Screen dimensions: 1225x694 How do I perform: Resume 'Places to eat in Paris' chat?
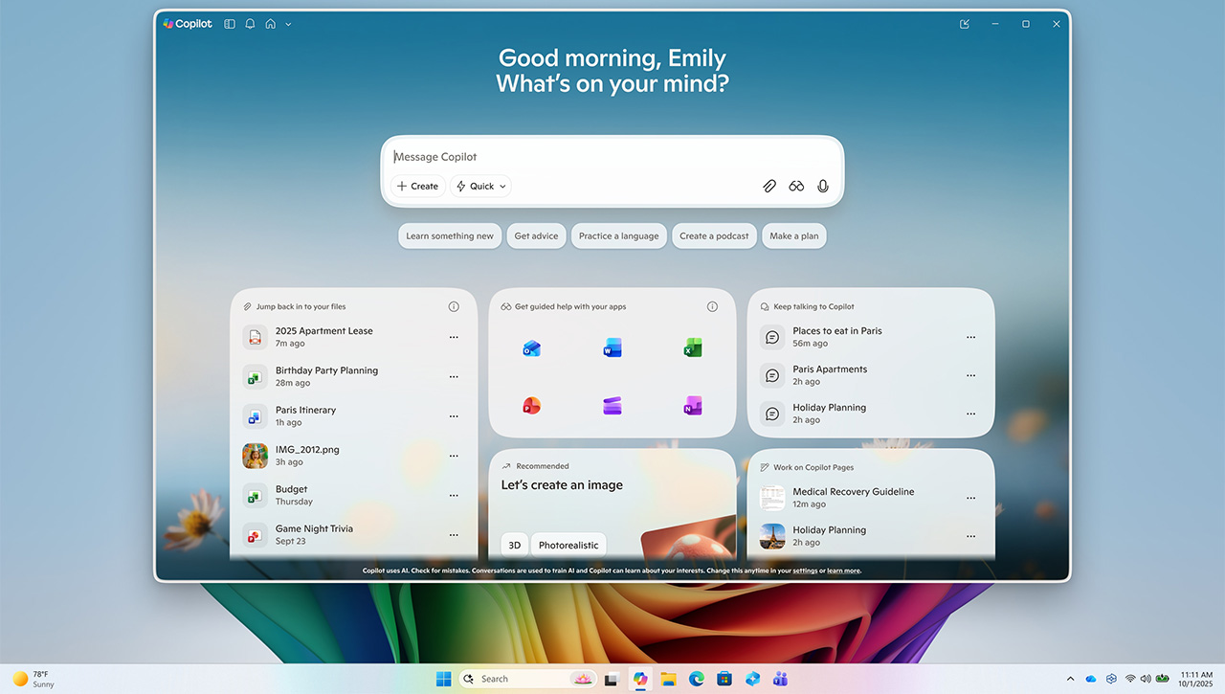pos(857,337)
